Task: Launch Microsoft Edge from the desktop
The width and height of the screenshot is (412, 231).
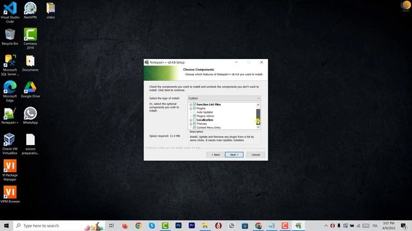Action: 10,91
